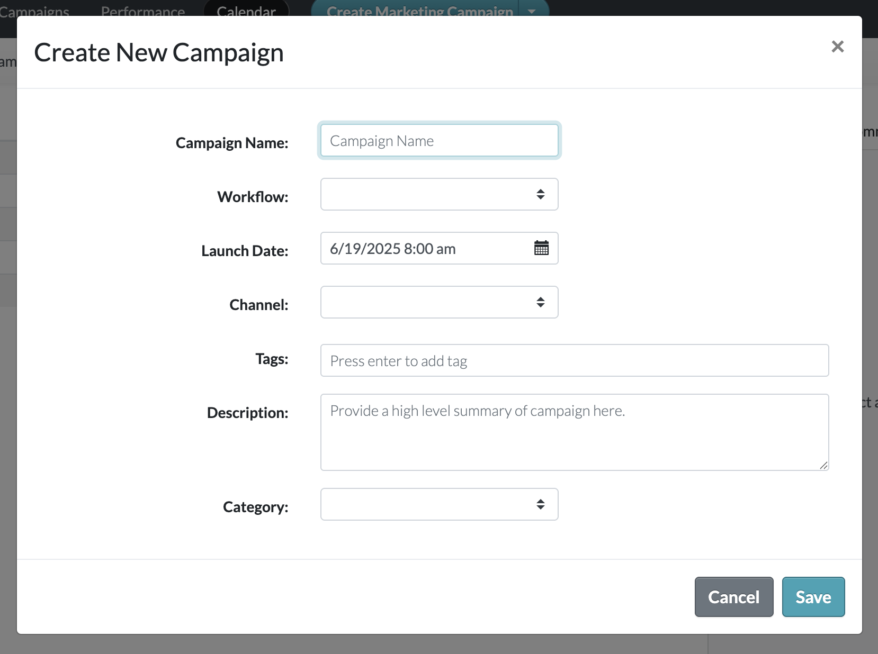Expand the Create Marketing Campaign caret menu
This screenshot has width=878, height=654.
click(532, 11)
